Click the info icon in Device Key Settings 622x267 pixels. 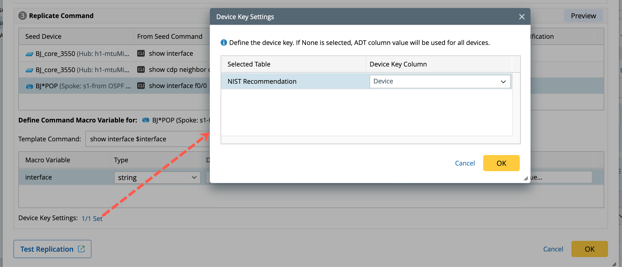(x=224, y=43)
